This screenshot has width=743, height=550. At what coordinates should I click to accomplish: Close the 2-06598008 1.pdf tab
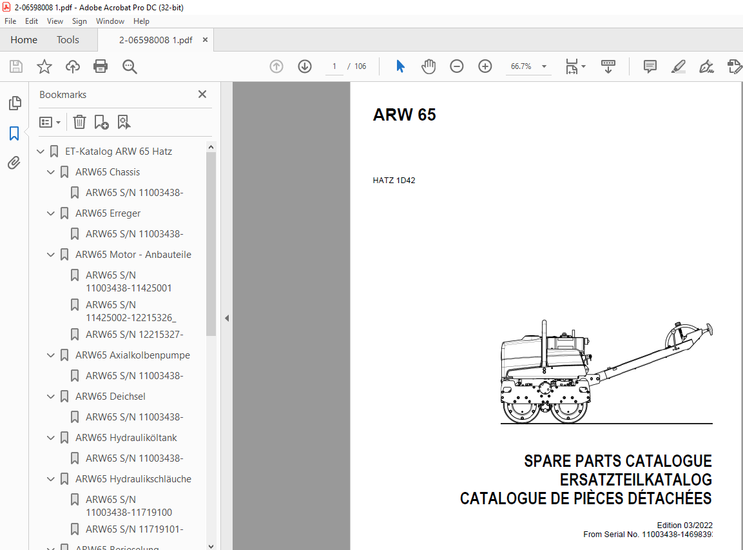click(x=205, y=40)
